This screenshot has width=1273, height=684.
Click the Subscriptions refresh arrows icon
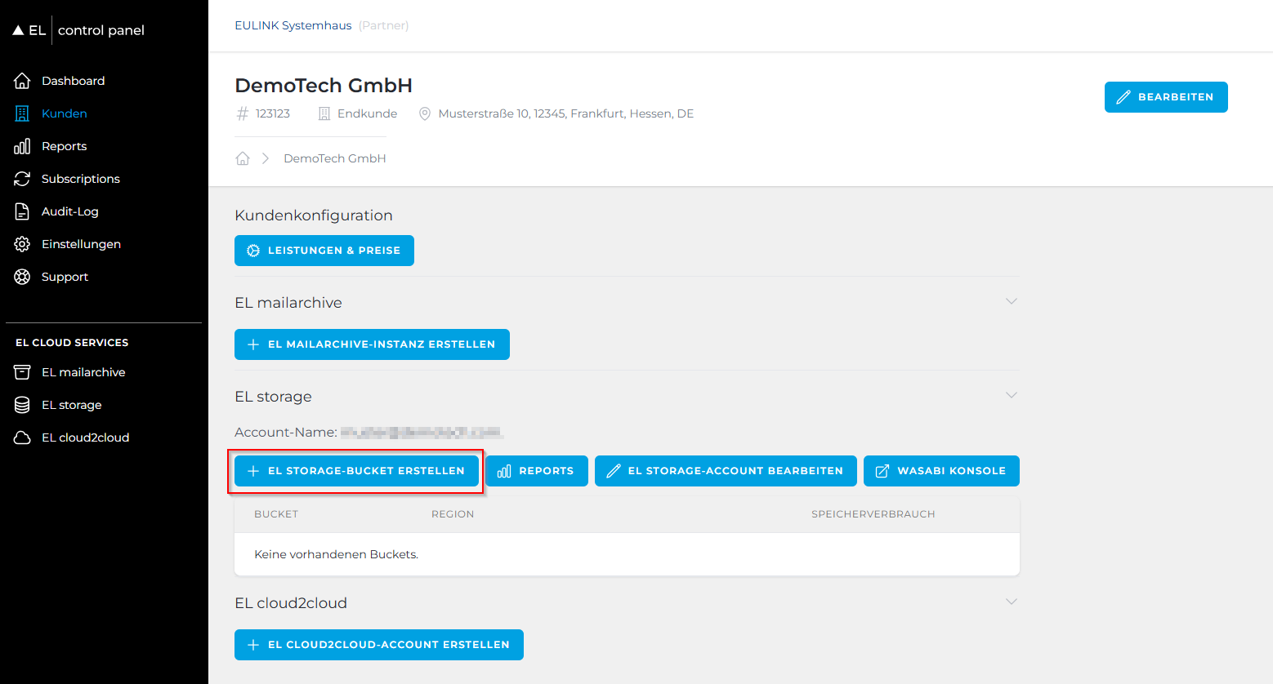[x=22, y=179]
